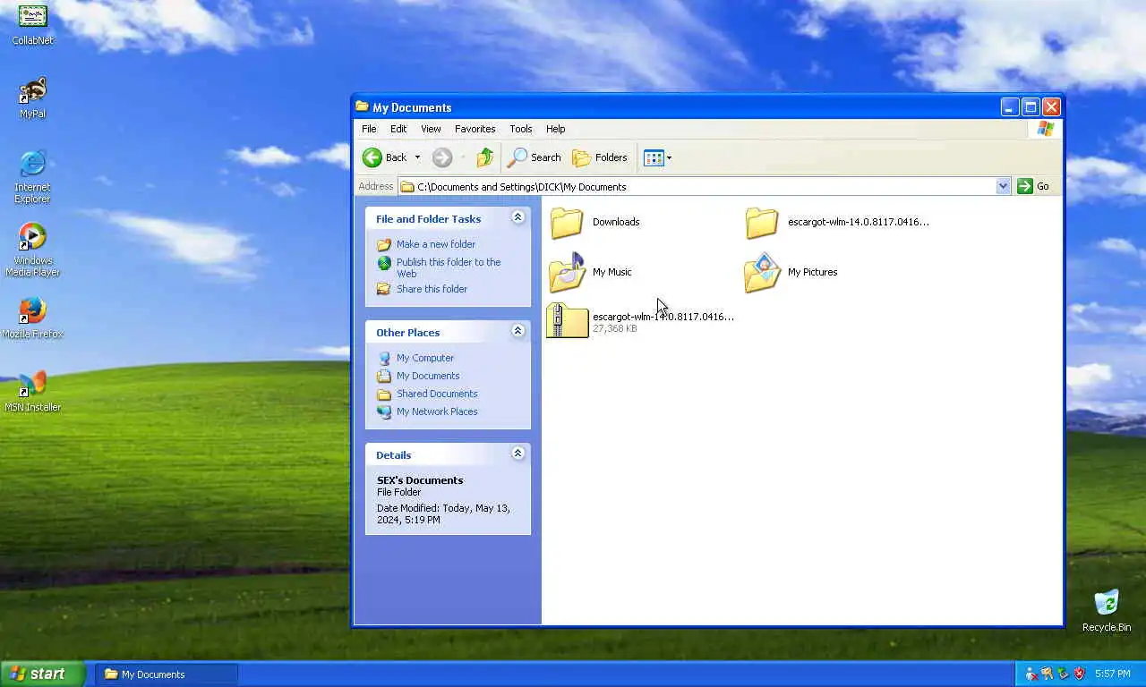Select the My Pictures folder icon
The height and width of the screenshot is (687, 1146).
click(762, 272)
